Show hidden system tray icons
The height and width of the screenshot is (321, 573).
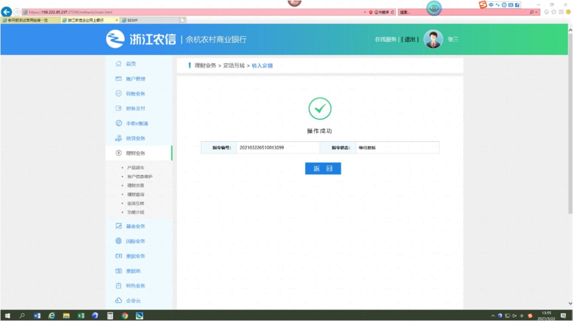pyautogui.click(x=493, y=316)
